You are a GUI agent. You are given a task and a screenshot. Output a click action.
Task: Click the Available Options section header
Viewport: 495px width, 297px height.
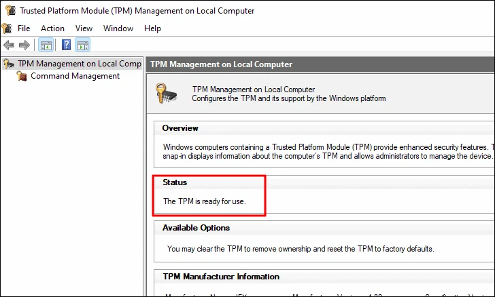196,228
